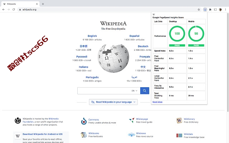Click the Commons logo icon
The height and width of the screenshot is (143, 229).
pos(84,121)
